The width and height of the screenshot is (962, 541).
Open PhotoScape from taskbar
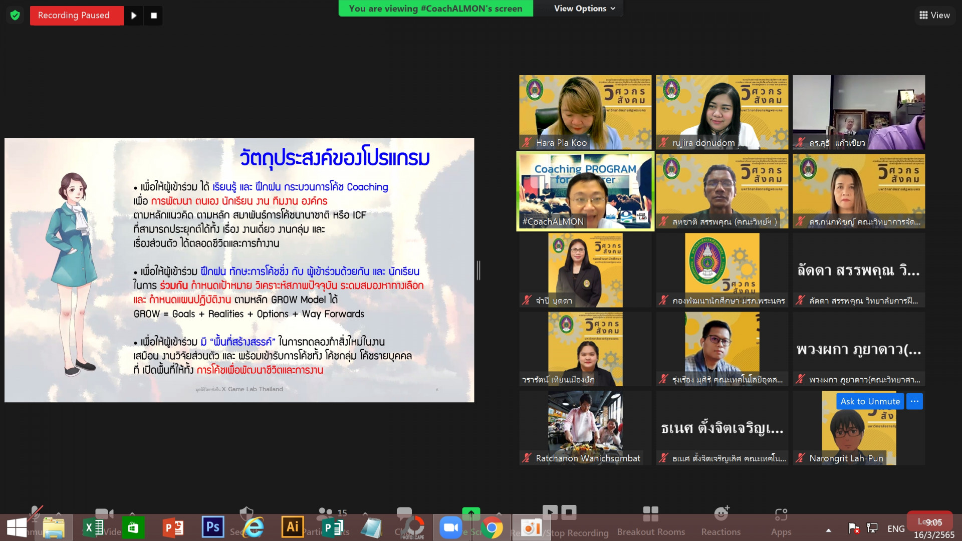point(413,528)
